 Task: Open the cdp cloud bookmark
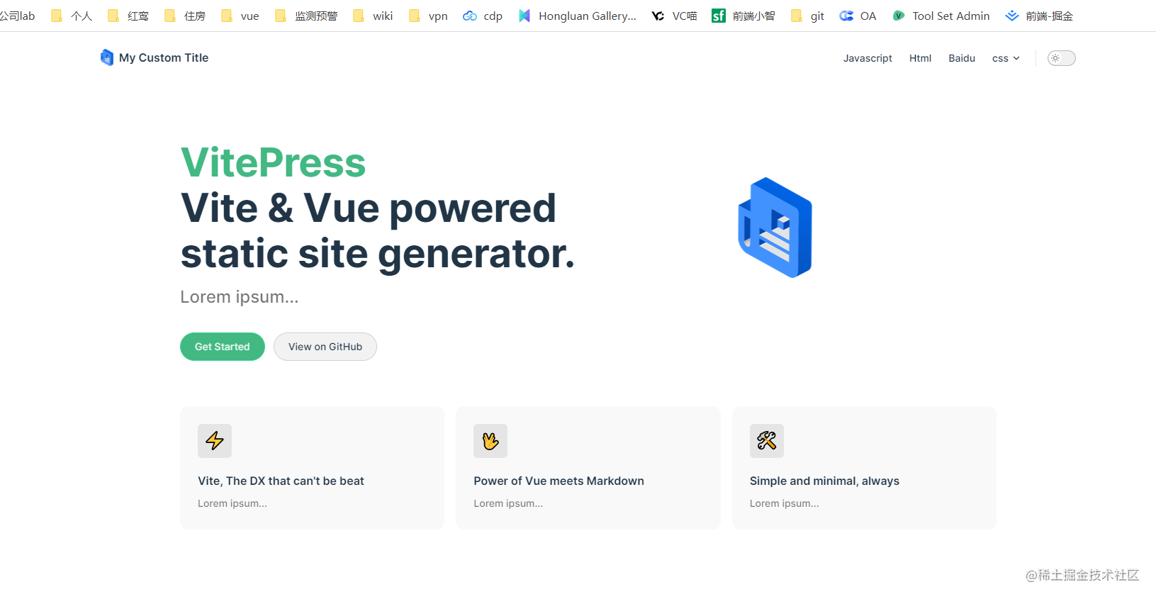(x=483, y=16)
